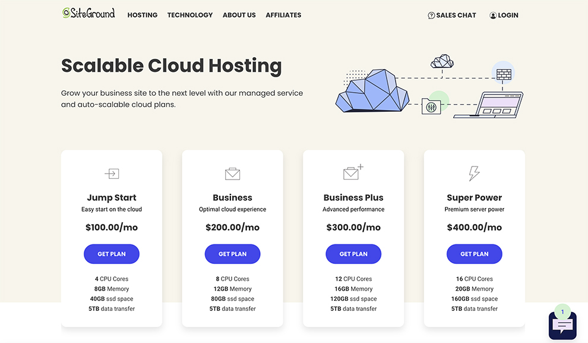The height and width of the screenshot is (343, 588).
Task: Click '8GB Memory' text
Action: point(112,289)
